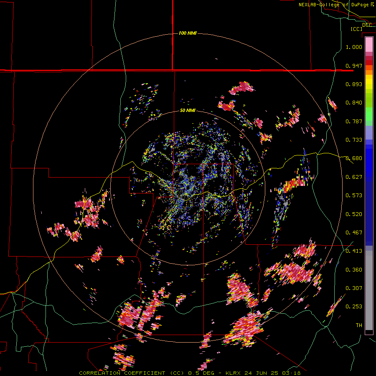Click the 0.360 legend value
The height and width of the screenshot is (376, 376).
click(354, 270)
